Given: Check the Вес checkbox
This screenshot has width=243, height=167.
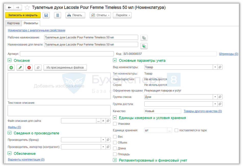Looking at the screenshot, I should (115, 137).
